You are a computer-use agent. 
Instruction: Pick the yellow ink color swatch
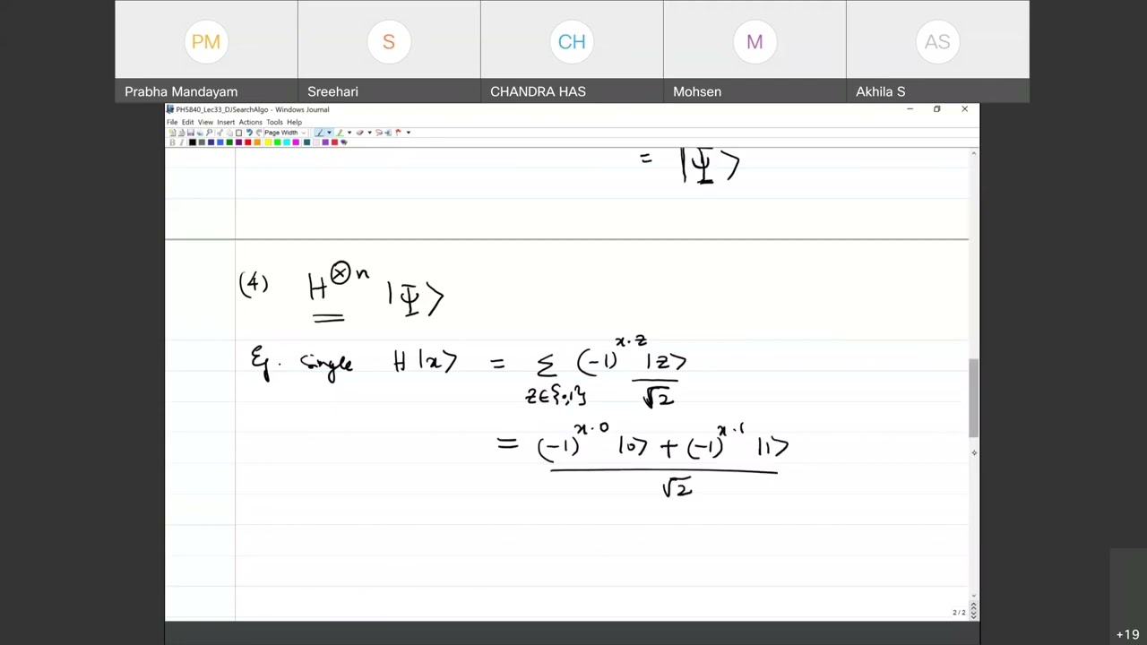point(268,142)
